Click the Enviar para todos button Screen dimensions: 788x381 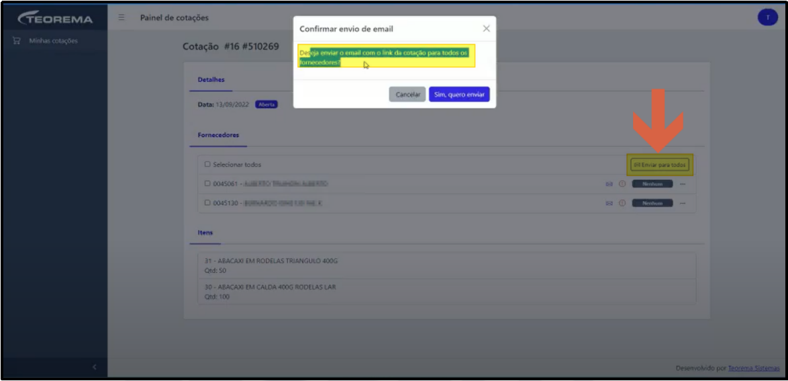660,165
